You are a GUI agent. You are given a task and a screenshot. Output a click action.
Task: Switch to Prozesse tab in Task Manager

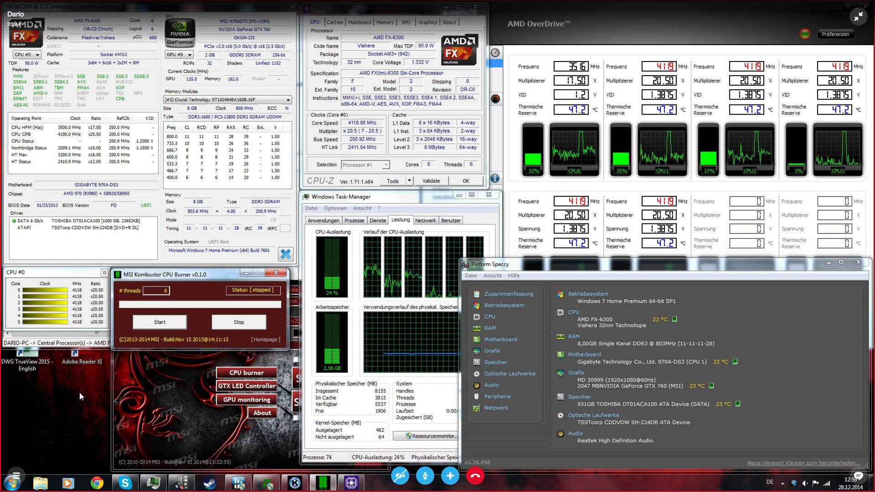354,221
